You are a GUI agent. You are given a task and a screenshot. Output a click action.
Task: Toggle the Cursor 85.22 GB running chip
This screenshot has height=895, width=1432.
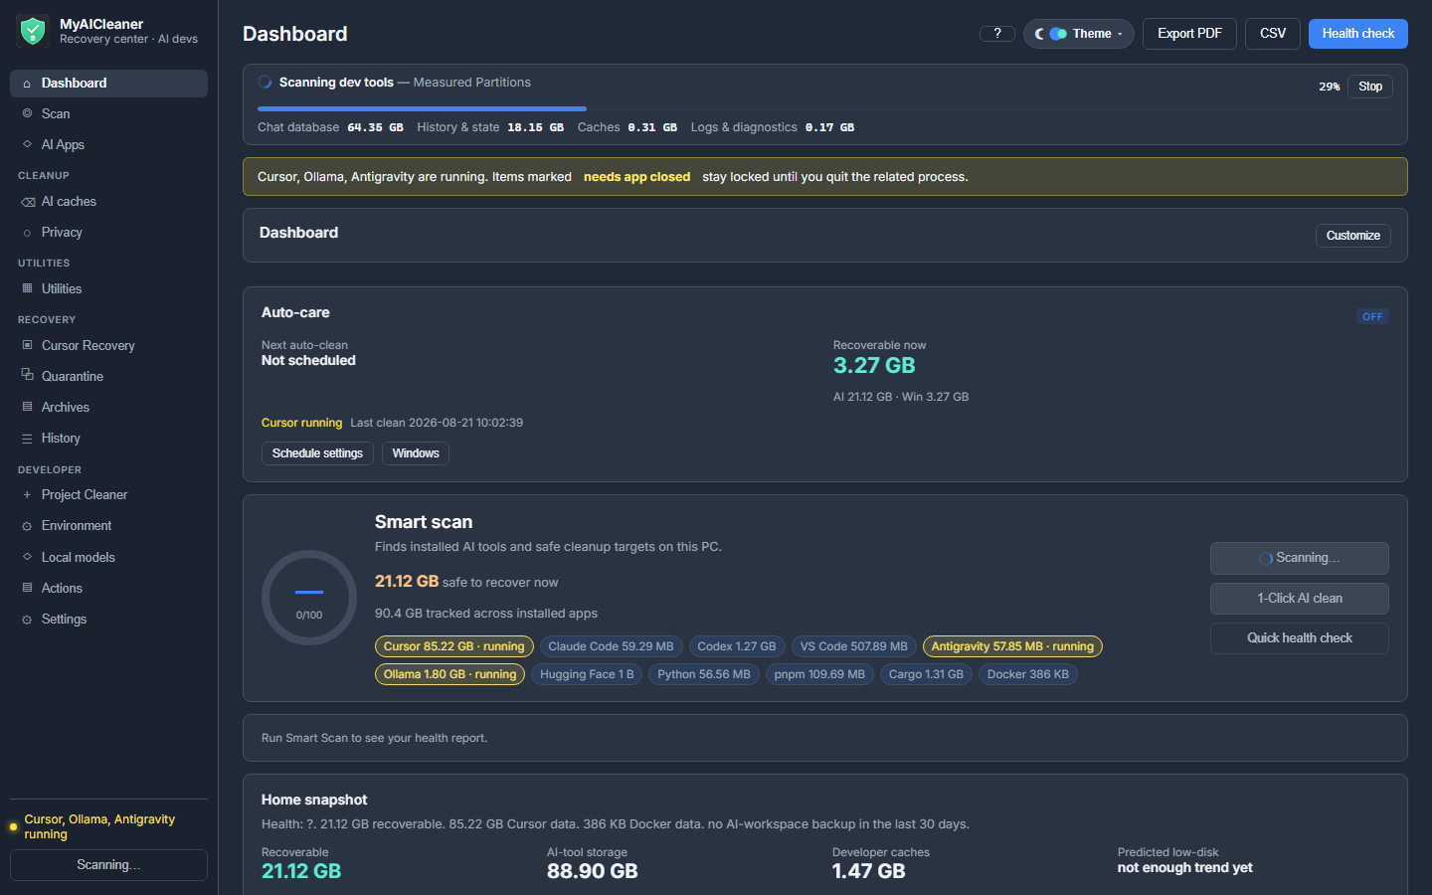tap(454, 646)
